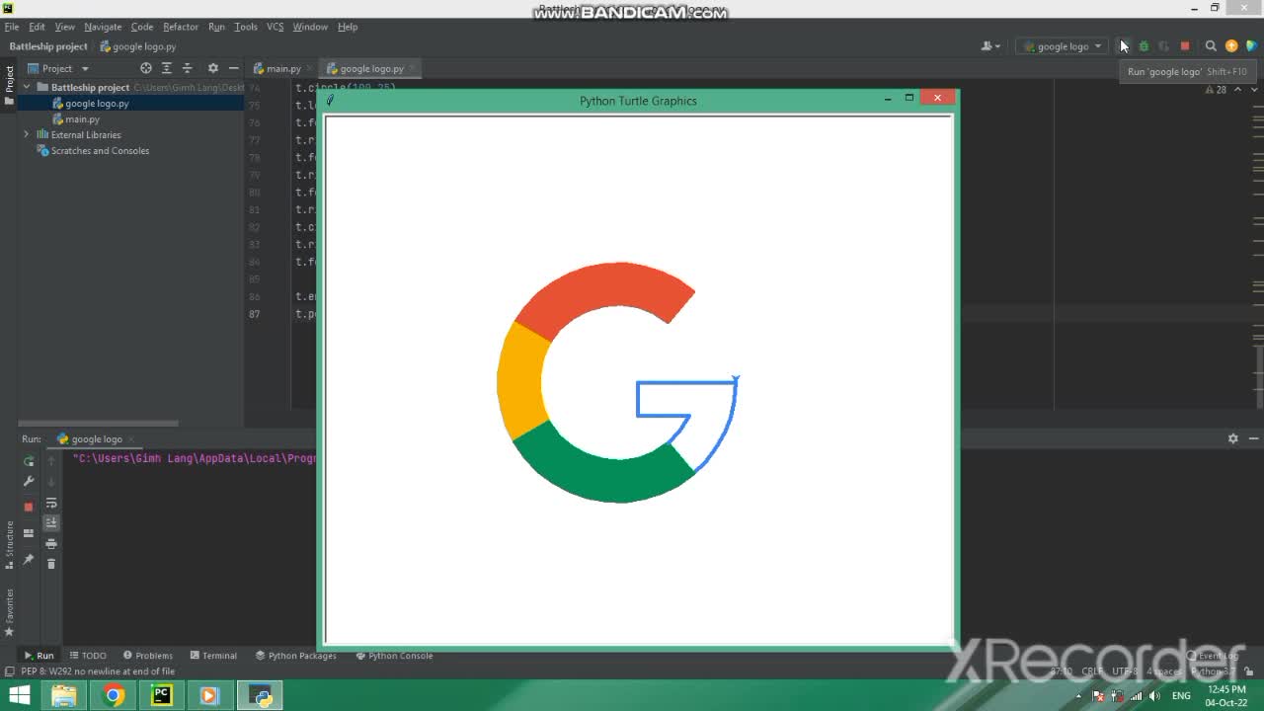Stop process via red square in Run panel

[x=29, y=507]
